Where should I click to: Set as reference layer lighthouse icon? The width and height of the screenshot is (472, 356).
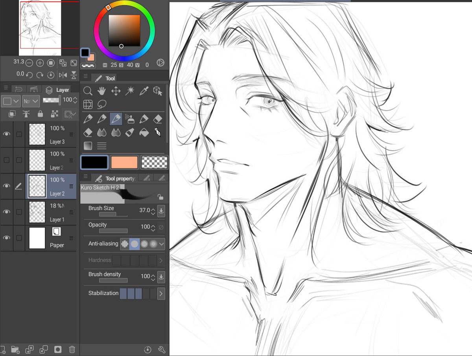pyautogui.click(x=26, y=114)
